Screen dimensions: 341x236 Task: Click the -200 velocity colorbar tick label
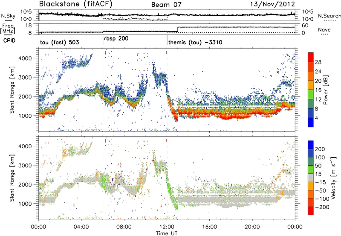[322, 207]
